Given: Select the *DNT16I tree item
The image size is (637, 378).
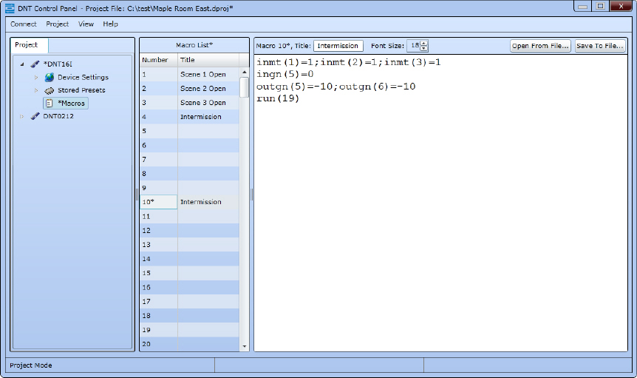Looking at the screenshot, I should [58, 64].
